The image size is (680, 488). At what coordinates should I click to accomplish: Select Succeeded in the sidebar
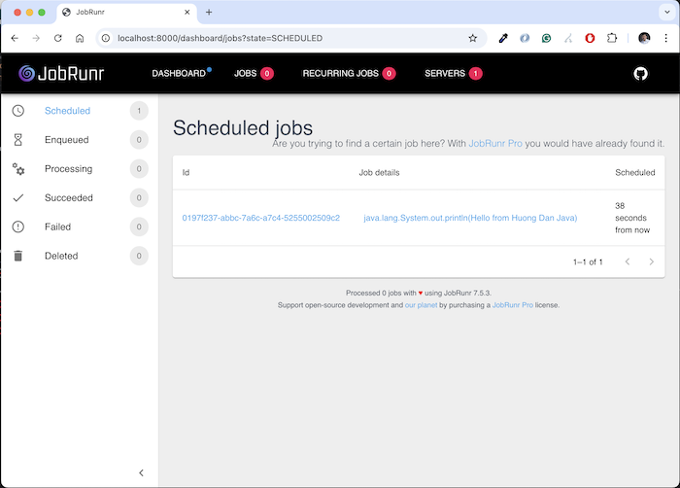(x=80, y=198)
